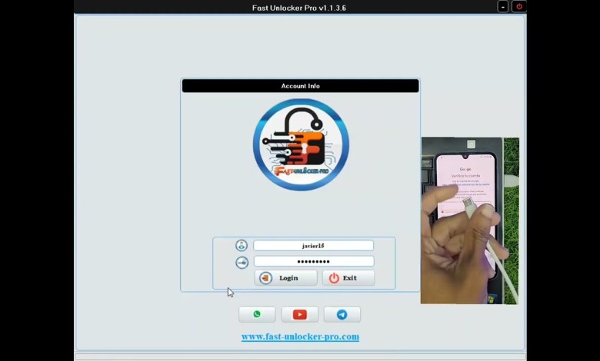Focus the masked password field
This screenshot has width=600, height=361.
[x=313, y=262]
